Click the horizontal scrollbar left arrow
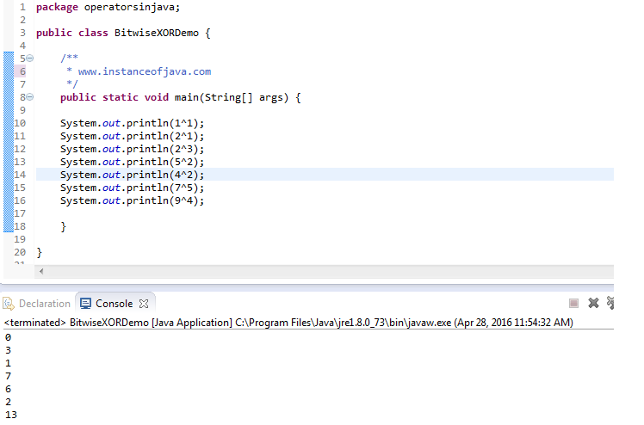 (41, 271)
